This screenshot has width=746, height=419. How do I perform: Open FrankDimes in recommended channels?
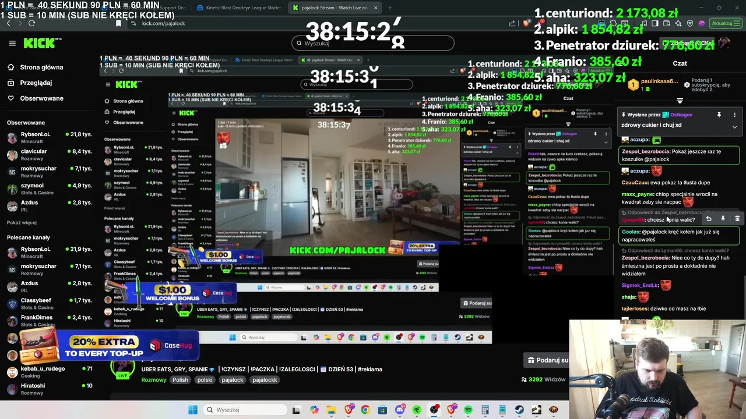[49, 321]
